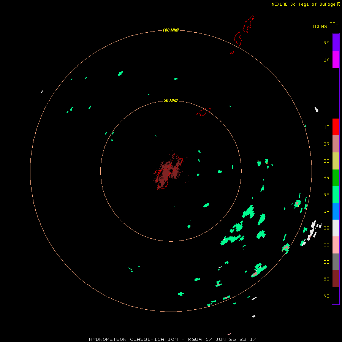Click the blue WS legend swatch

point(336,211)
